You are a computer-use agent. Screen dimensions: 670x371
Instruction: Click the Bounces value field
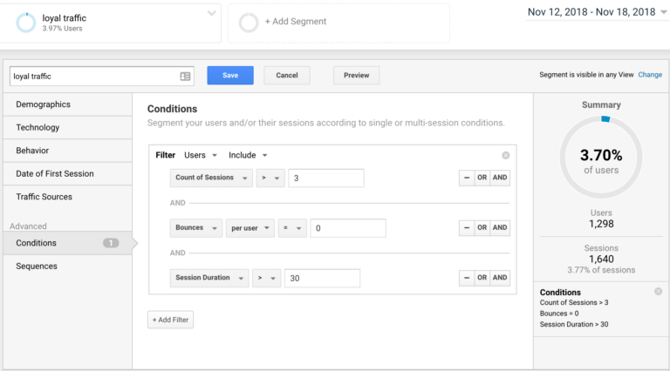[x=348, y=228]
